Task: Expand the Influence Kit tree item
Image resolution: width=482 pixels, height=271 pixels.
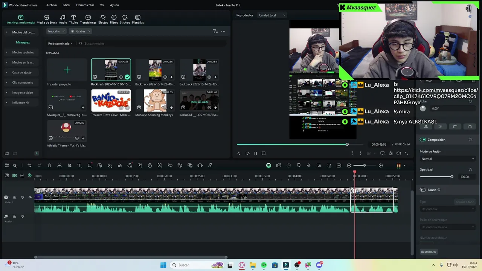Action: click(x=6, y=102)
